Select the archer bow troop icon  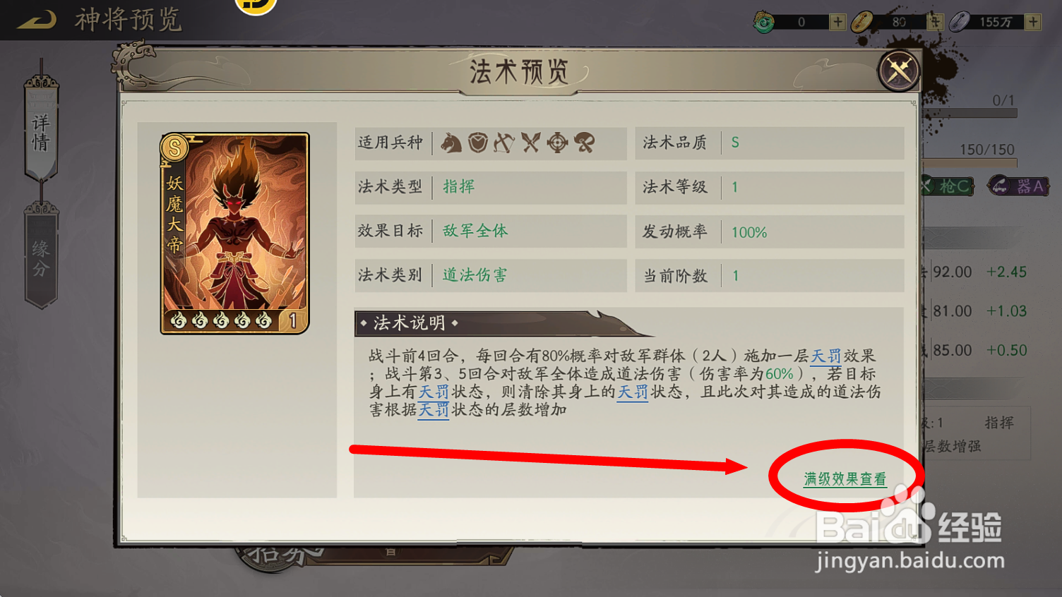point(503,143)
